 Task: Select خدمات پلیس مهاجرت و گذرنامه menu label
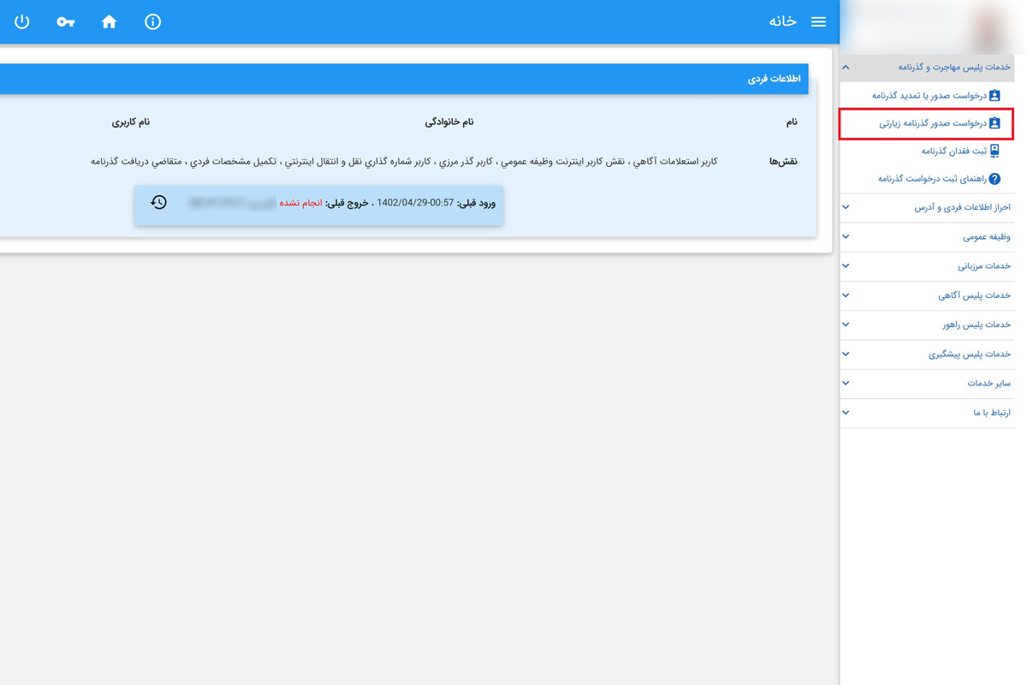click(x=954, y=67)
